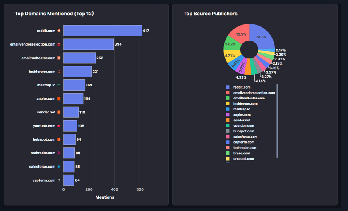Select the emailvendorselection.com bar with 394 mentions
Viewport: 348px width, 211px height.
[89, 44]
